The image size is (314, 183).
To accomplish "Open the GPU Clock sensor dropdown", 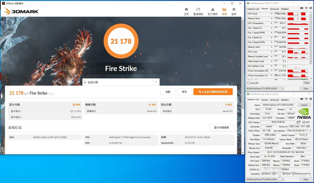I will (x=272, y=14).
